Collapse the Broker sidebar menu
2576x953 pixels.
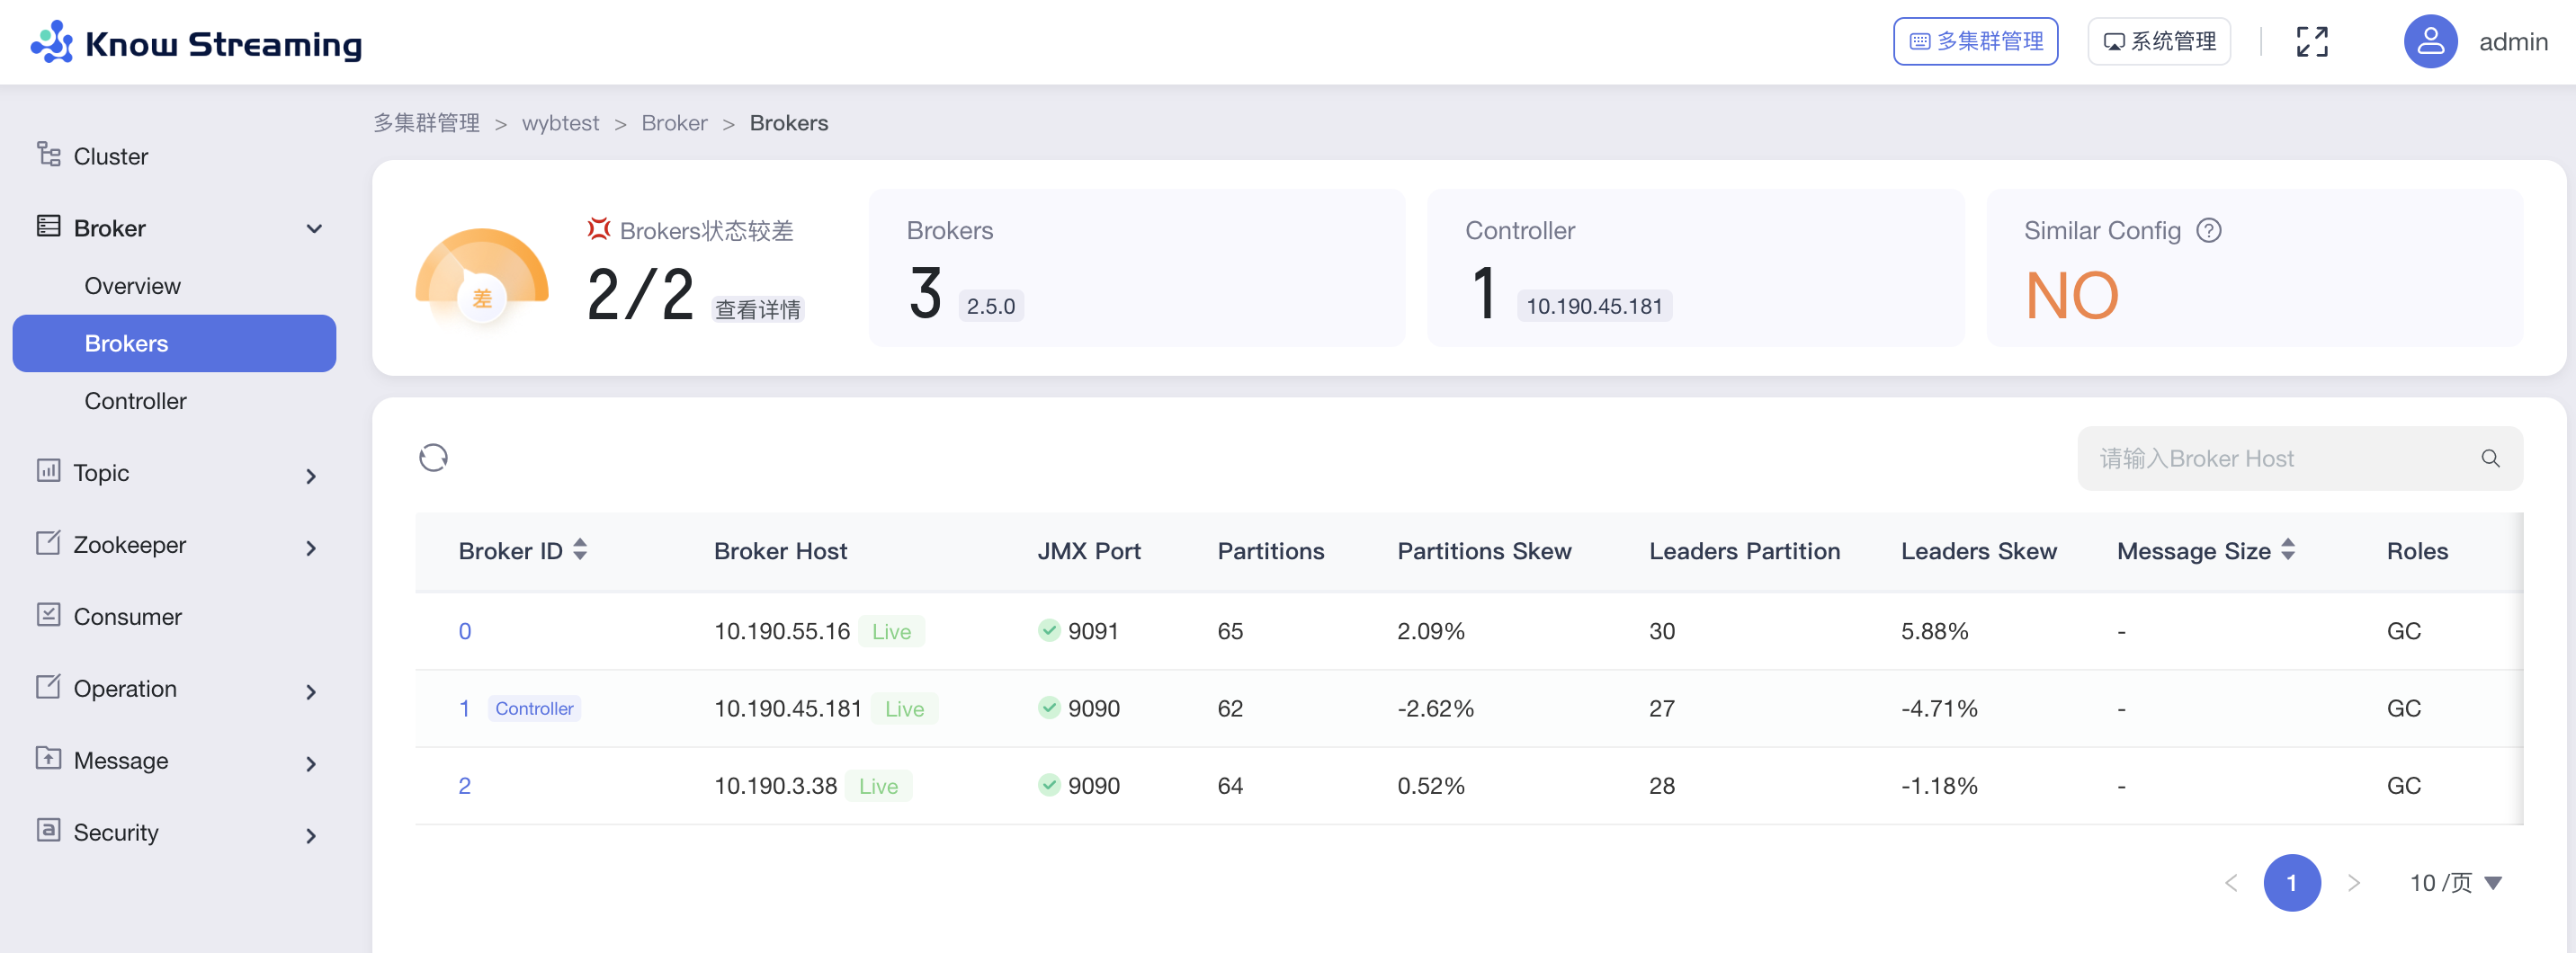314,229
